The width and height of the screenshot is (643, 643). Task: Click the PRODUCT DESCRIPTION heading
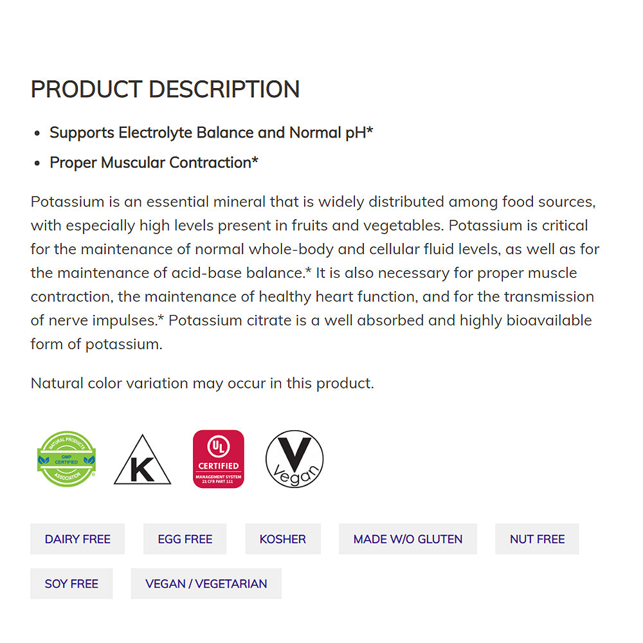[x=165, y=89]
